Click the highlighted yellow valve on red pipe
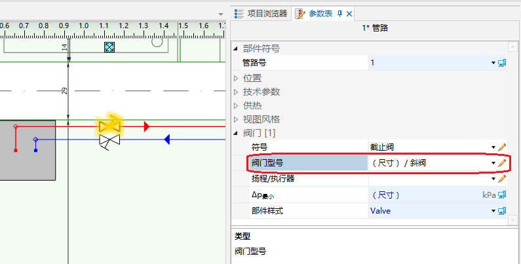The image size is (521, 264). pos(109,124)
